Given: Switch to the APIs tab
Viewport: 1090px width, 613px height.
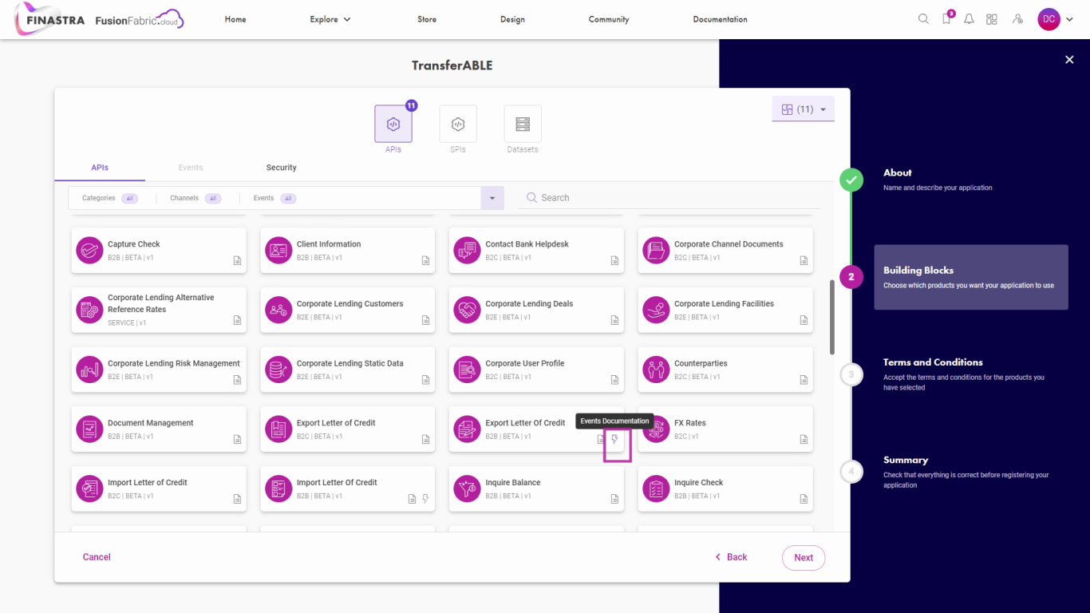Looking at the screenshot, I should (x=100, y=168).
